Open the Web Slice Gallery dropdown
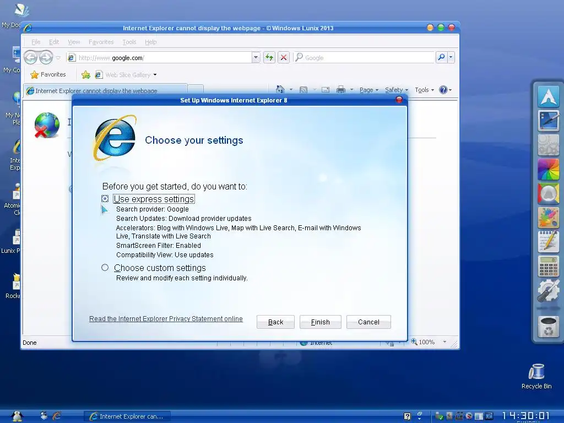Image resolution: width=564 pixels, height=423 pixels. pyautogui.click(x=126, y=74)
